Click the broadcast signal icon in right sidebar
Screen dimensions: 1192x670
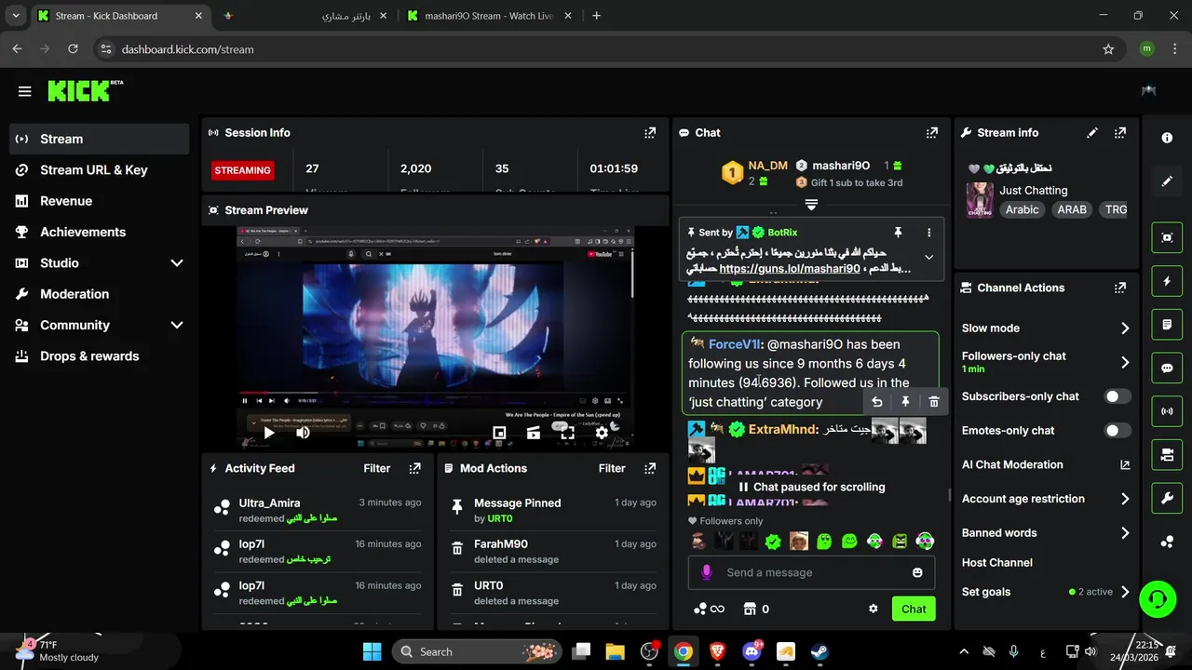click(1167, 410)
